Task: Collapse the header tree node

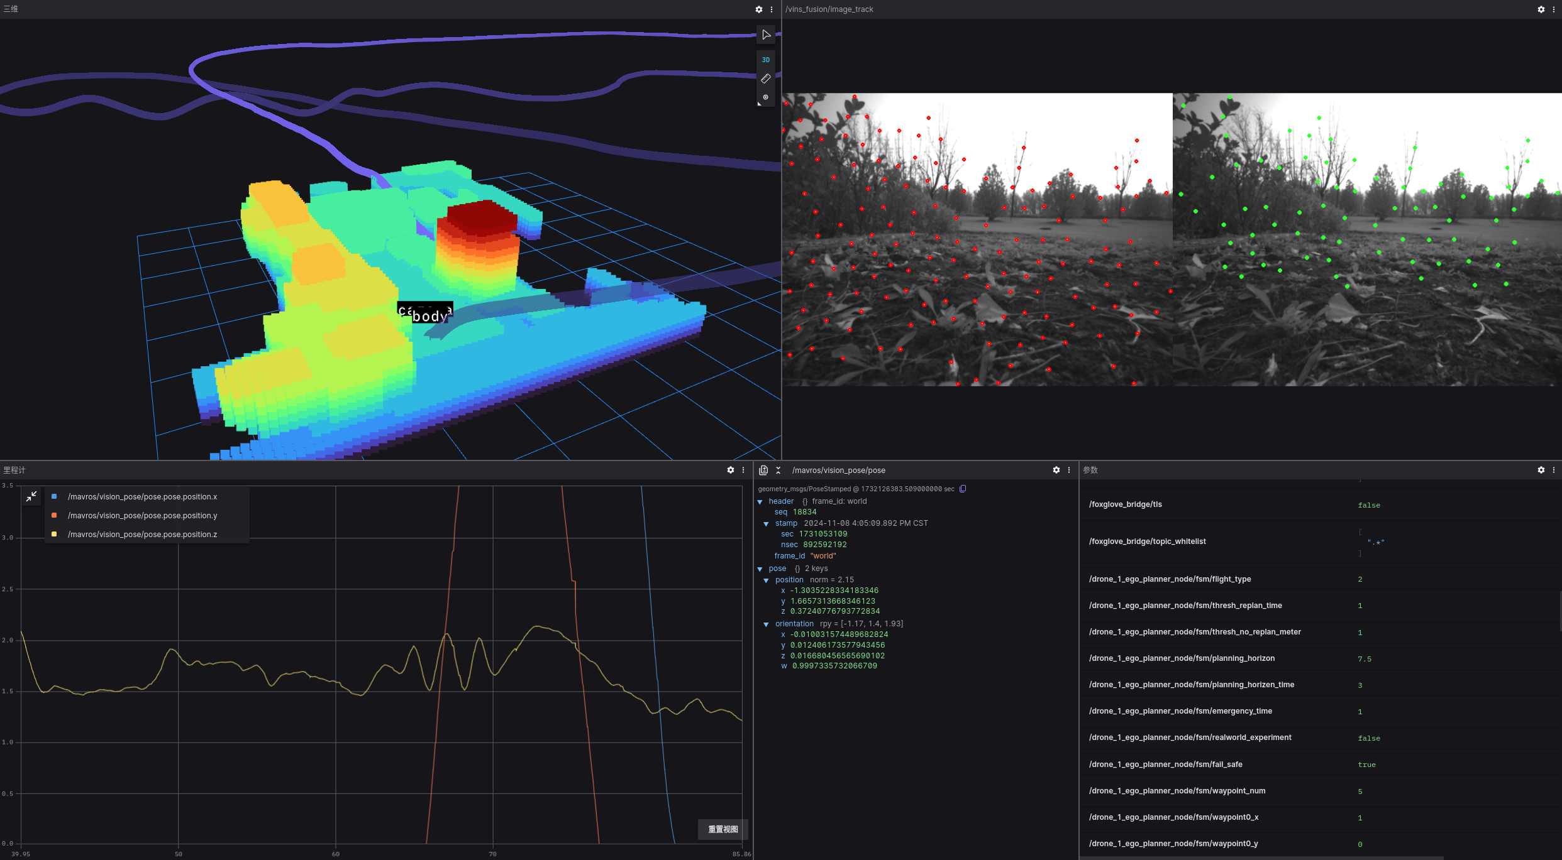Action: (x=760, y=501)
